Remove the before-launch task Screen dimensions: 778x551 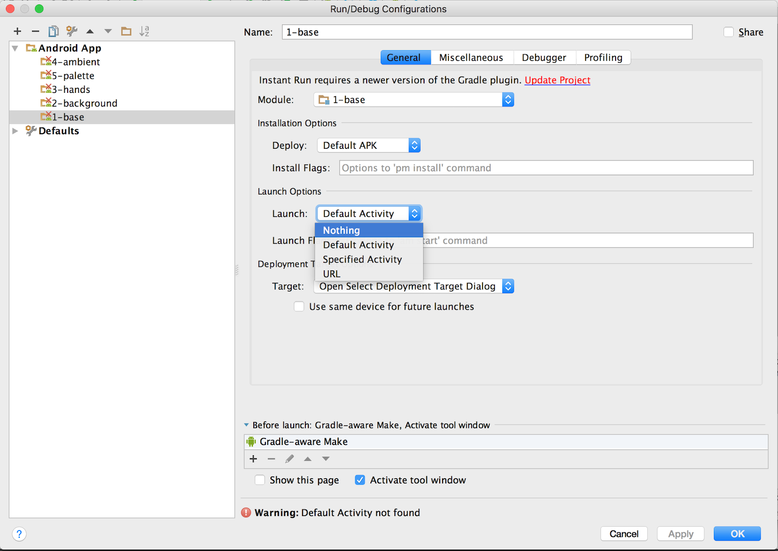coord(271,459)
